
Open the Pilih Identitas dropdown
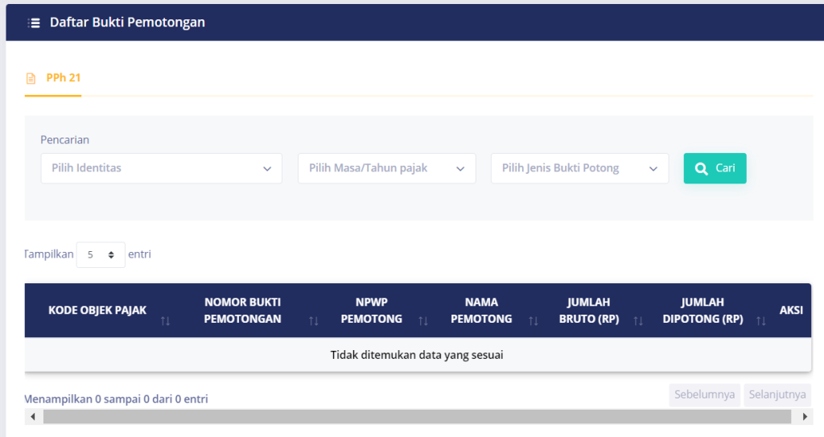pos(161,168)
